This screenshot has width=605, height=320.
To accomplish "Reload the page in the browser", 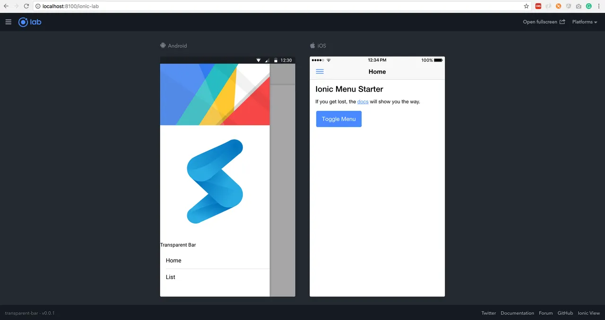I will (26, 6).
